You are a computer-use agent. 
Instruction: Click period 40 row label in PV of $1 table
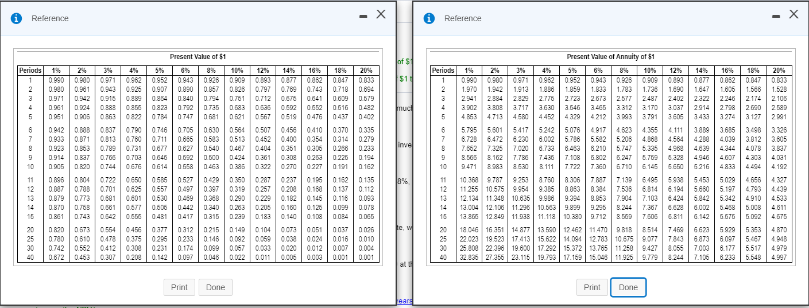(x=30, y=258)
